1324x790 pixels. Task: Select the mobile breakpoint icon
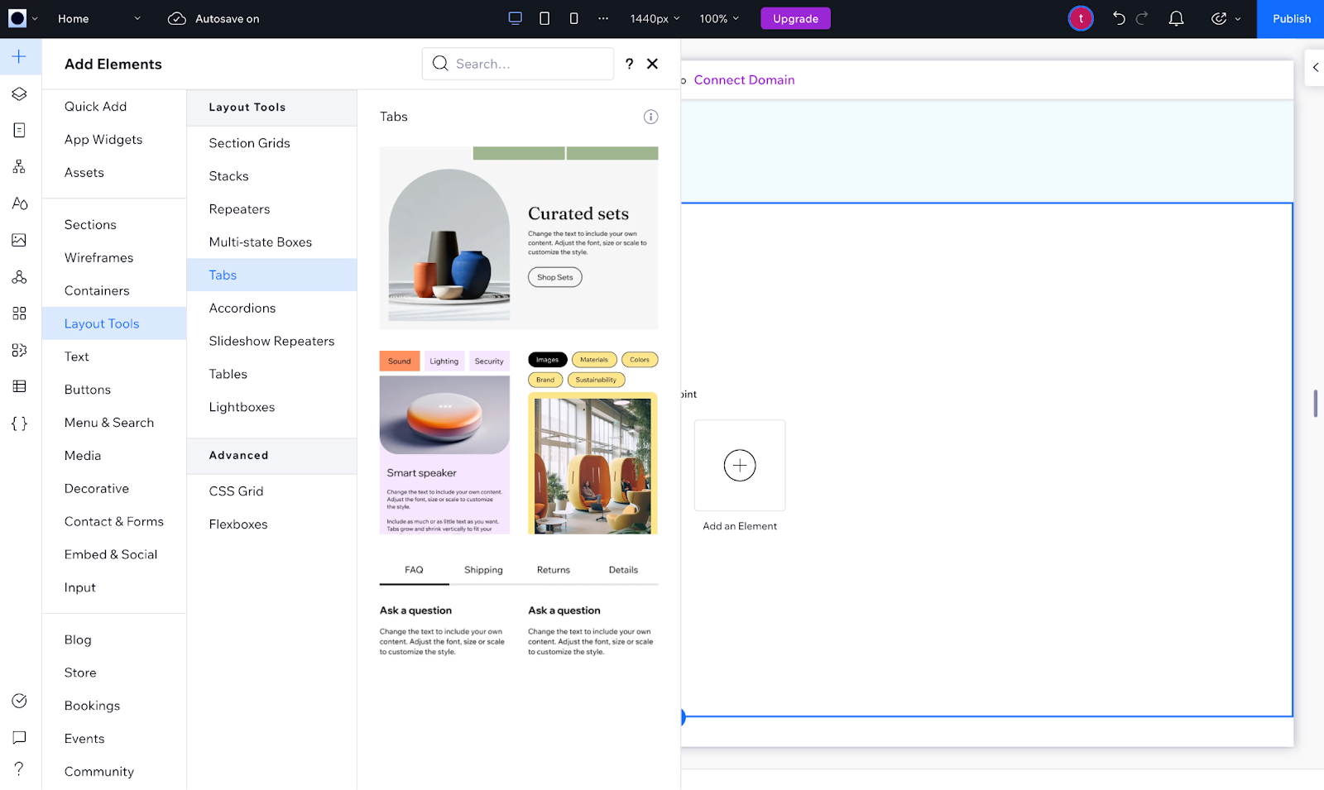coord(573,18)
